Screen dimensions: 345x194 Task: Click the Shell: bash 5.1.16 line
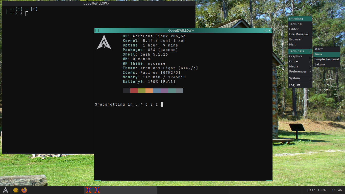[x=145, y=55]
